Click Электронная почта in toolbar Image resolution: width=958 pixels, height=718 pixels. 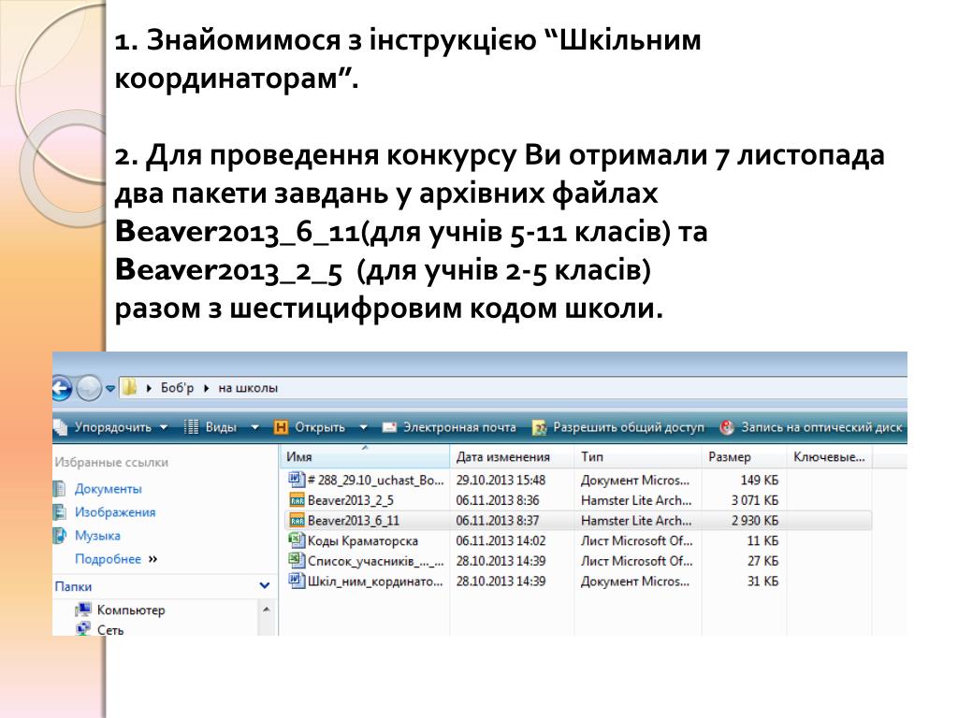point(458,427)
